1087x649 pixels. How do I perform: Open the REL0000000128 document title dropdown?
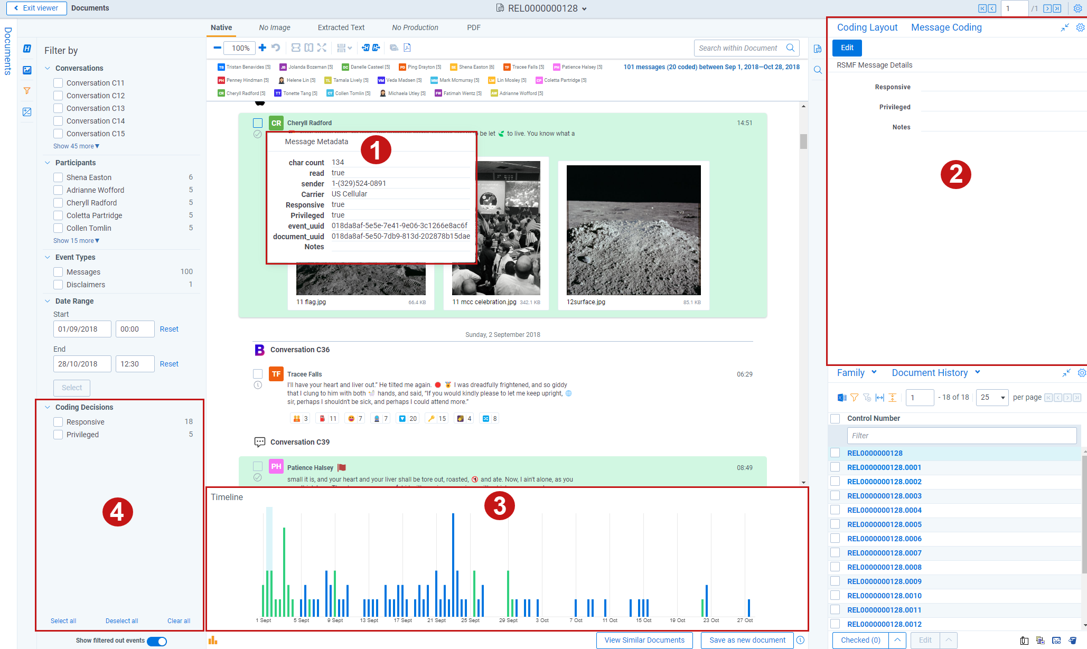[585, 9]
